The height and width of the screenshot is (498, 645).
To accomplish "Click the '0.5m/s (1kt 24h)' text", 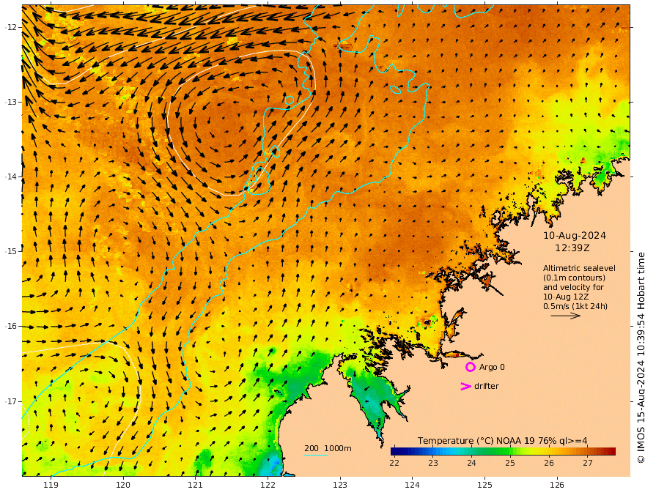I will (575, 306).
